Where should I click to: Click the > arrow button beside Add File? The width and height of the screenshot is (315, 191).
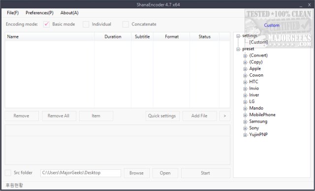coord(225,116)
